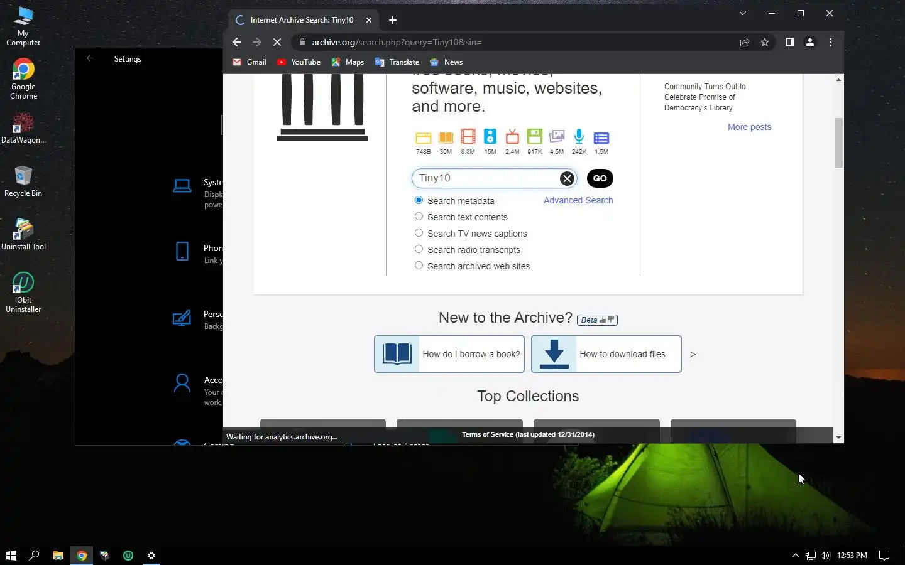Open the IObit Uninstaller desktop icon
The image size is (905, 565).
(x=23, y=293)
